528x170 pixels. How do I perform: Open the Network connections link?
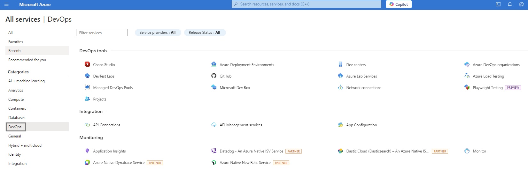tap(364, 88)
